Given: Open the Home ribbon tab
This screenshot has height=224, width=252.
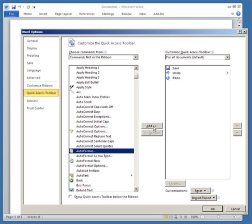Looking at the screenshot, I should coord(27,14).
